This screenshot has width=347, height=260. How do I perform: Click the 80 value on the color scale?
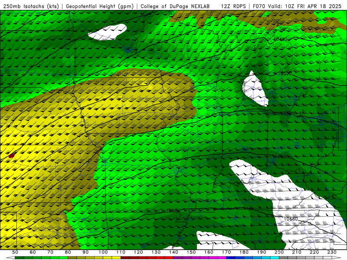tap(68, 252)
